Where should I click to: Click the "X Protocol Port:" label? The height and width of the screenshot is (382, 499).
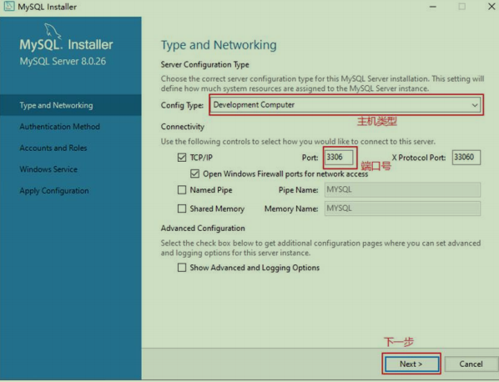(419, 158)
